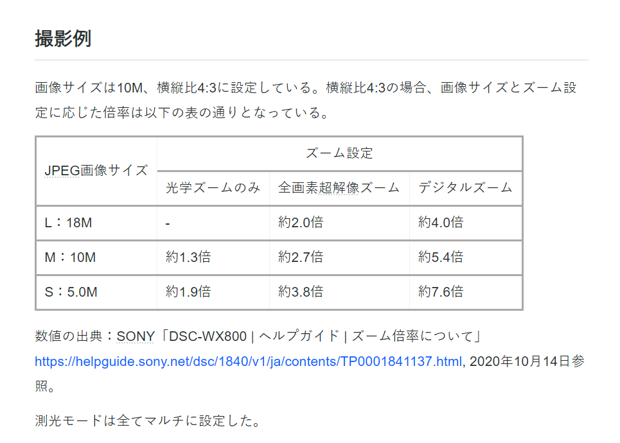The height and width of the screenshot is (443, 620).
Task: Click the dotted-underlined JPEG abbreviation in table header
Action: coord(62,170)
